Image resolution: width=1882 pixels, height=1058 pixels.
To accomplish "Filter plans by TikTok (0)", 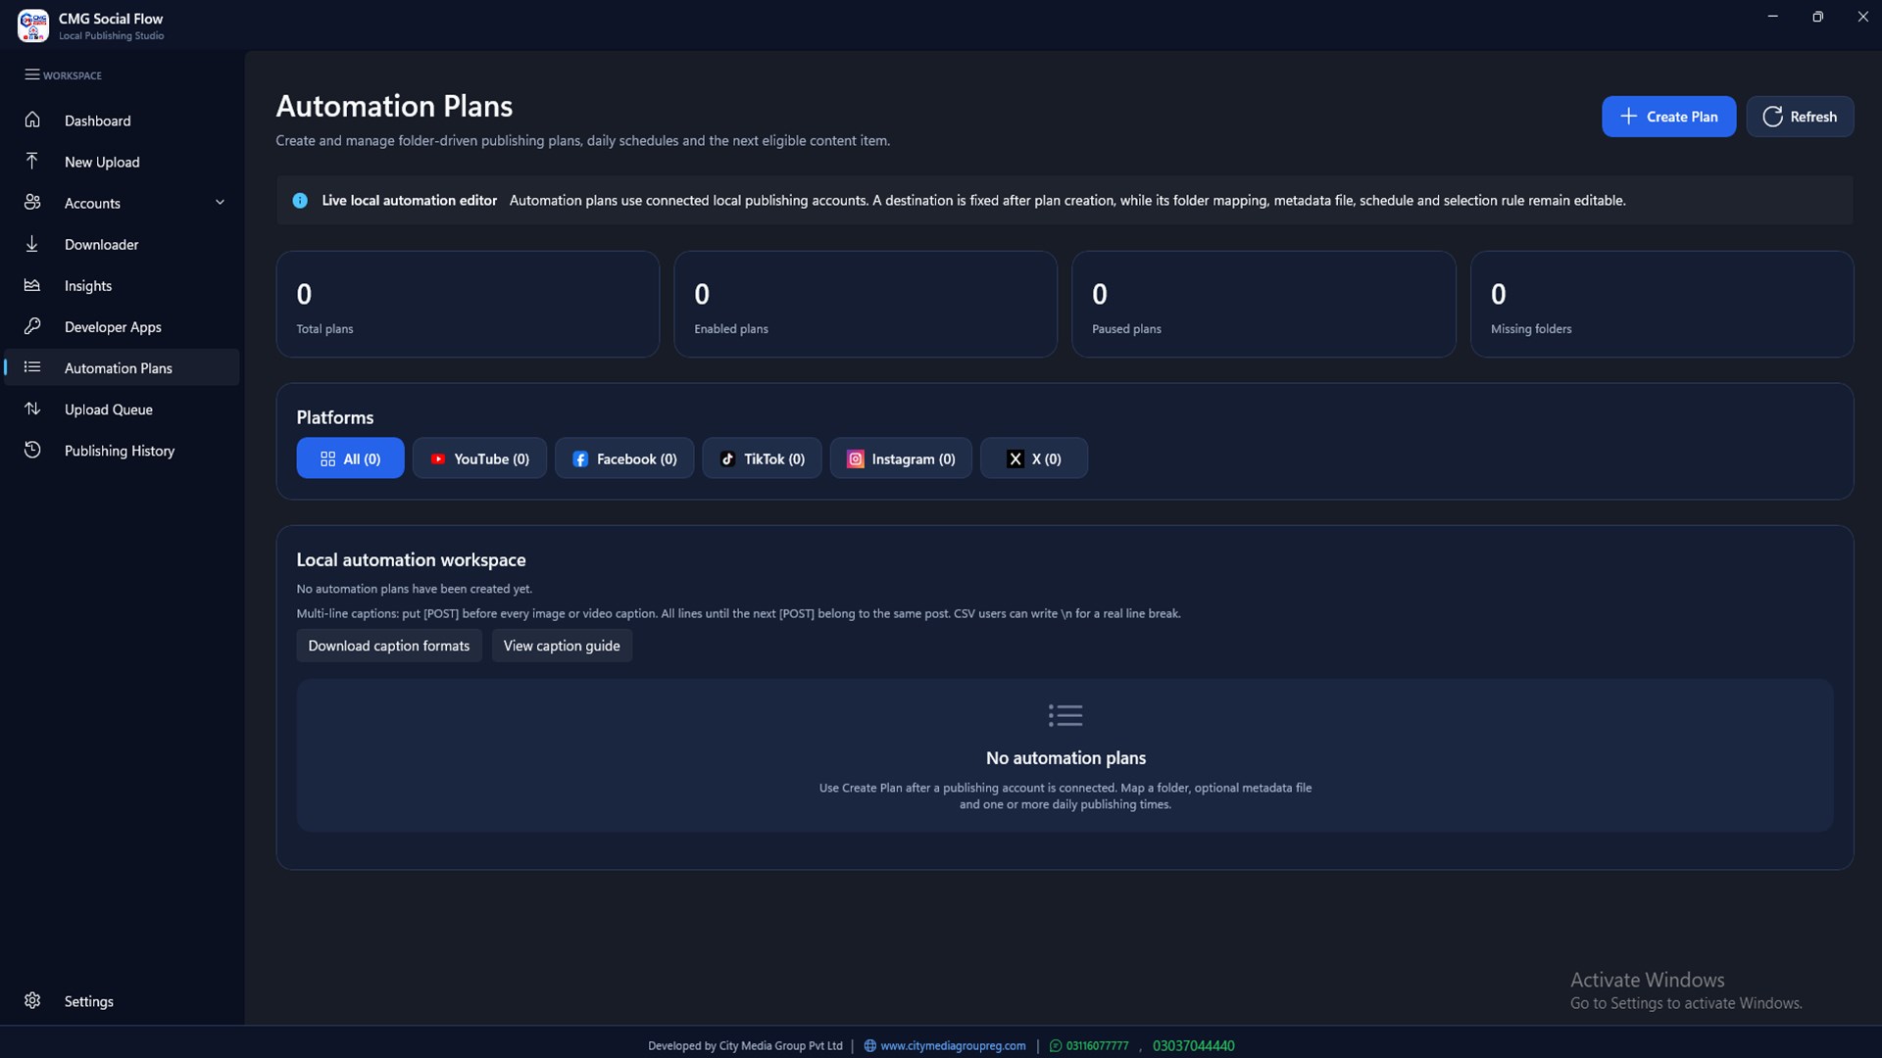I will tap(762, 458).
